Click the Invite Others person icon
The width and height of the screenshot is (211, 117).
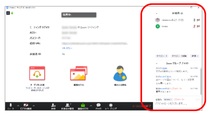click(121, 74)
